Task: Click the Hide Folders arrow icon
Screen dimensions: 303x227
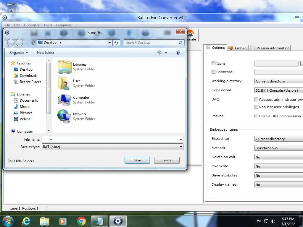Action: [10, 161]
